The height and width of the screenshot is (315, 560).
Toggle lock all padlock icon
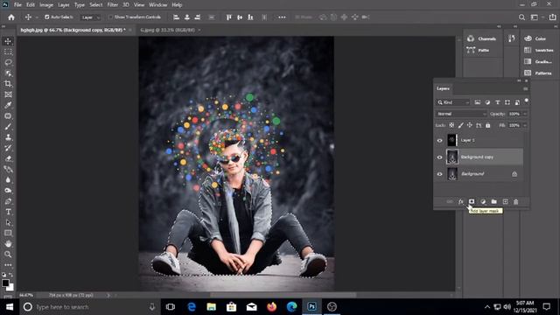point(488,125)
